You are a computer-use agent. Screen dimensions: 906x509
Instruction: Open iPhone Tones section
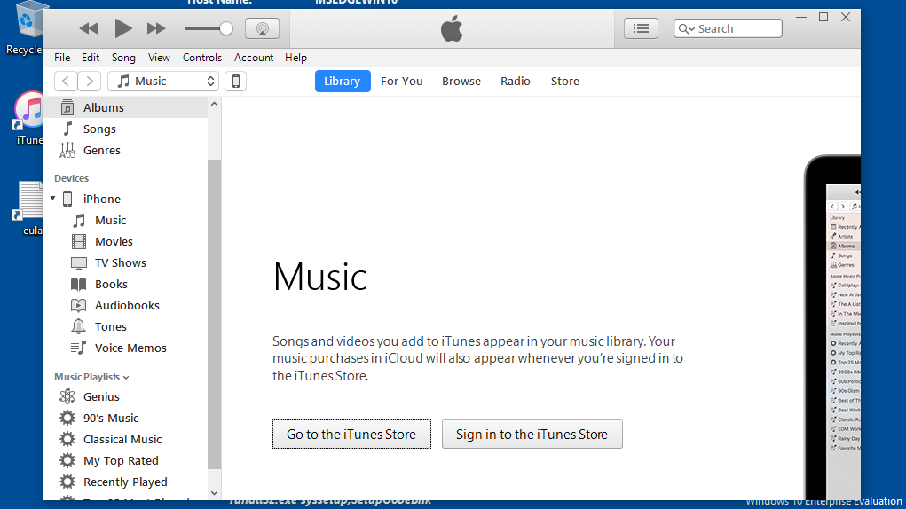pos(125,326)
